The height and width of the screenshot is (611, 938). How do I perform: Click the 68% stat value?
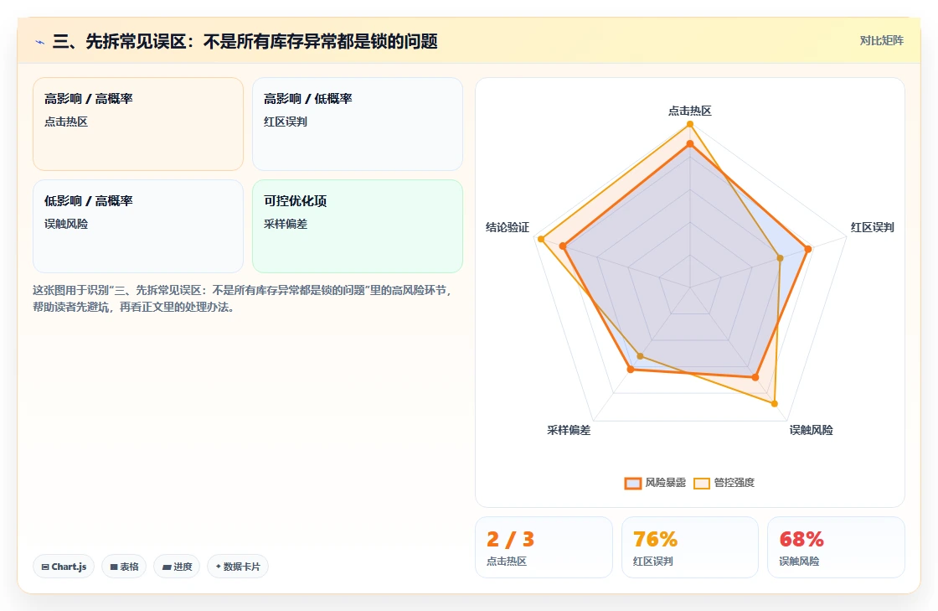click(801, 539)
